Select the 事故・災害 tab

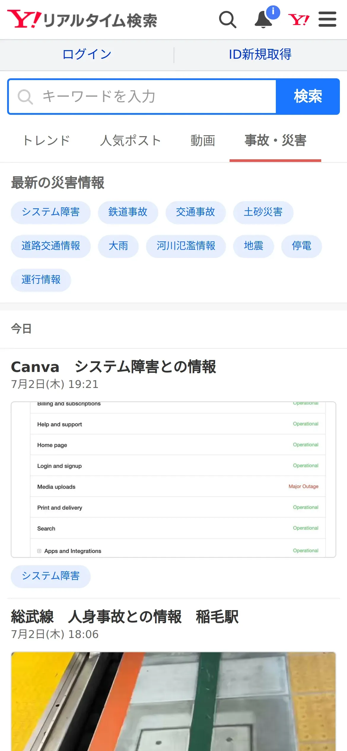click(x=275, y=141)
